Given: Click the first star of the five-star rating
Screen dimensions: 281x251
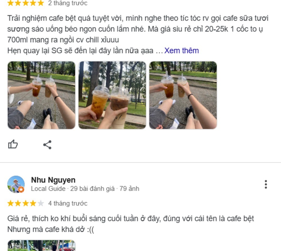Looking at the screenshot, I should [x=11, y=3].
